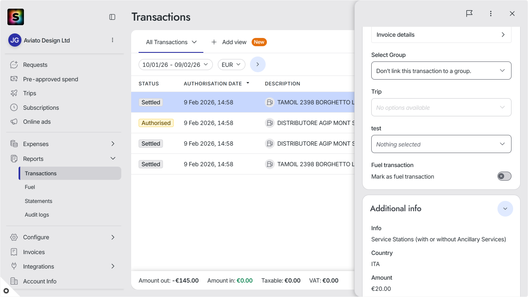The width and height of the screenshot is (528, 297).
Task: Expand the Expenses submenu chevron
Action: tap(113, 144)
